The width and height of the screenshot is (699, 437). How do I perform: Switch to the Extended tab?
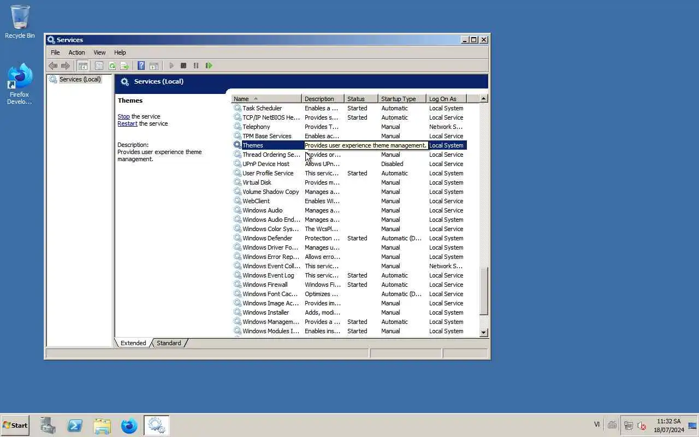[x=133, y=343]
